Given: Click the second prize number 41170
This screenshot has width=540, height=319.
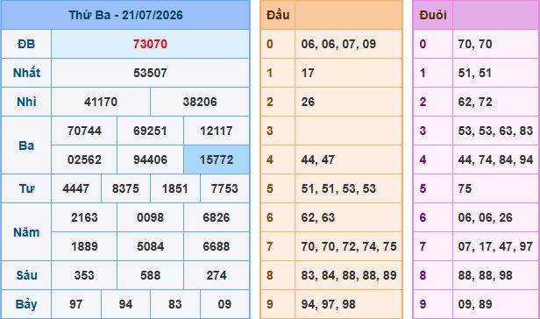Looking at the screenshot, I should pos(101,102).
